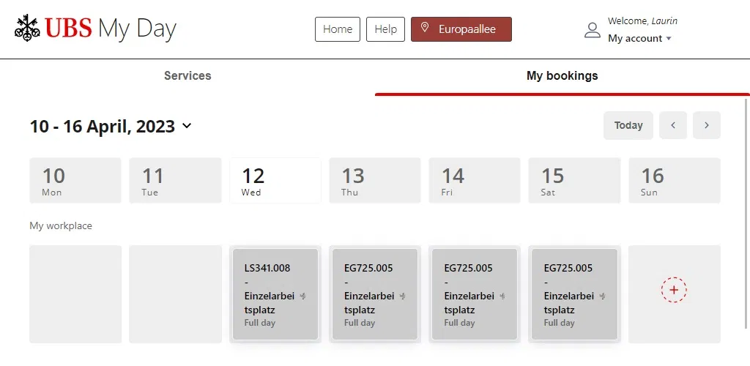
Task: Select the My bookings tab
Action: click(x=562, y=75)
